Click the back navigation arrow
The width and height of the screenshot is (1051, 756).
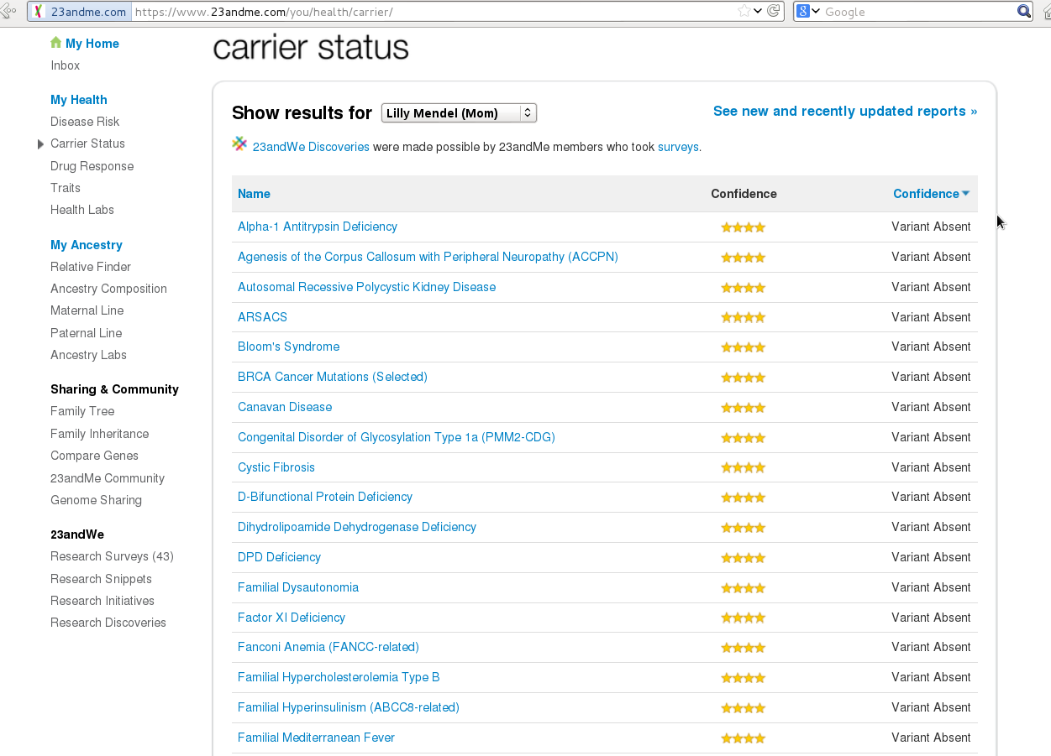pos(10,11)
